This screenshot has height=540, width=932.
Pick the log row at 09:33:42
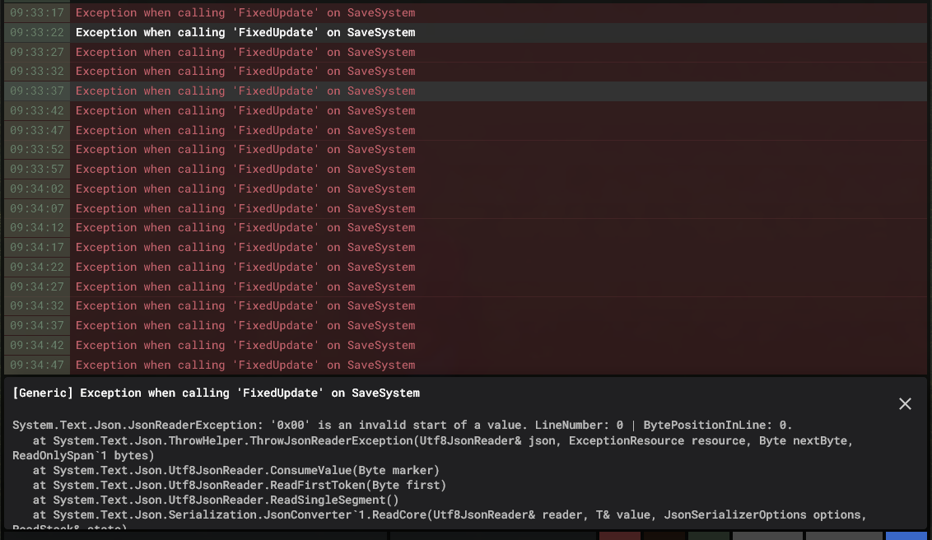245,111
